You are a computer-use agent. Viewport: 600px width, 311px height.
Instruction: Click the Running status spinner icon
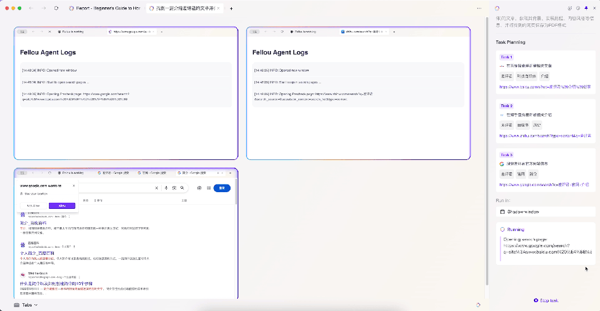(x=502, y=229)
